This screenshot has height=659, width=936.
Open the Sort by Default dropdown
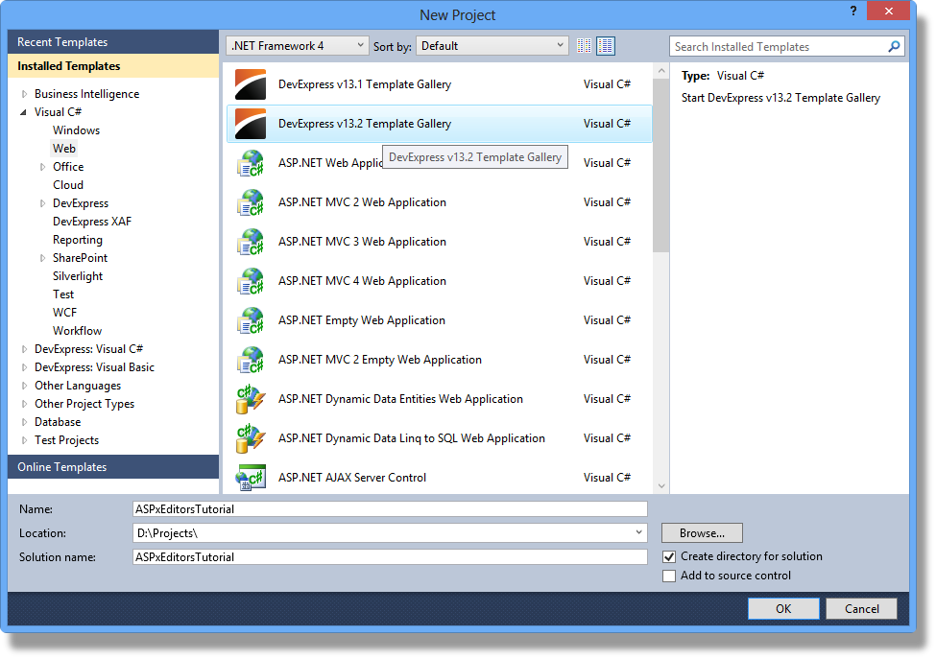(x=492, y=46)
